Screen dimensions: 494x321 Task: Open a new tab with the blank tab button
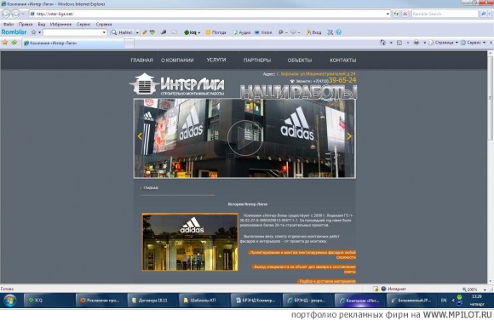129,43
